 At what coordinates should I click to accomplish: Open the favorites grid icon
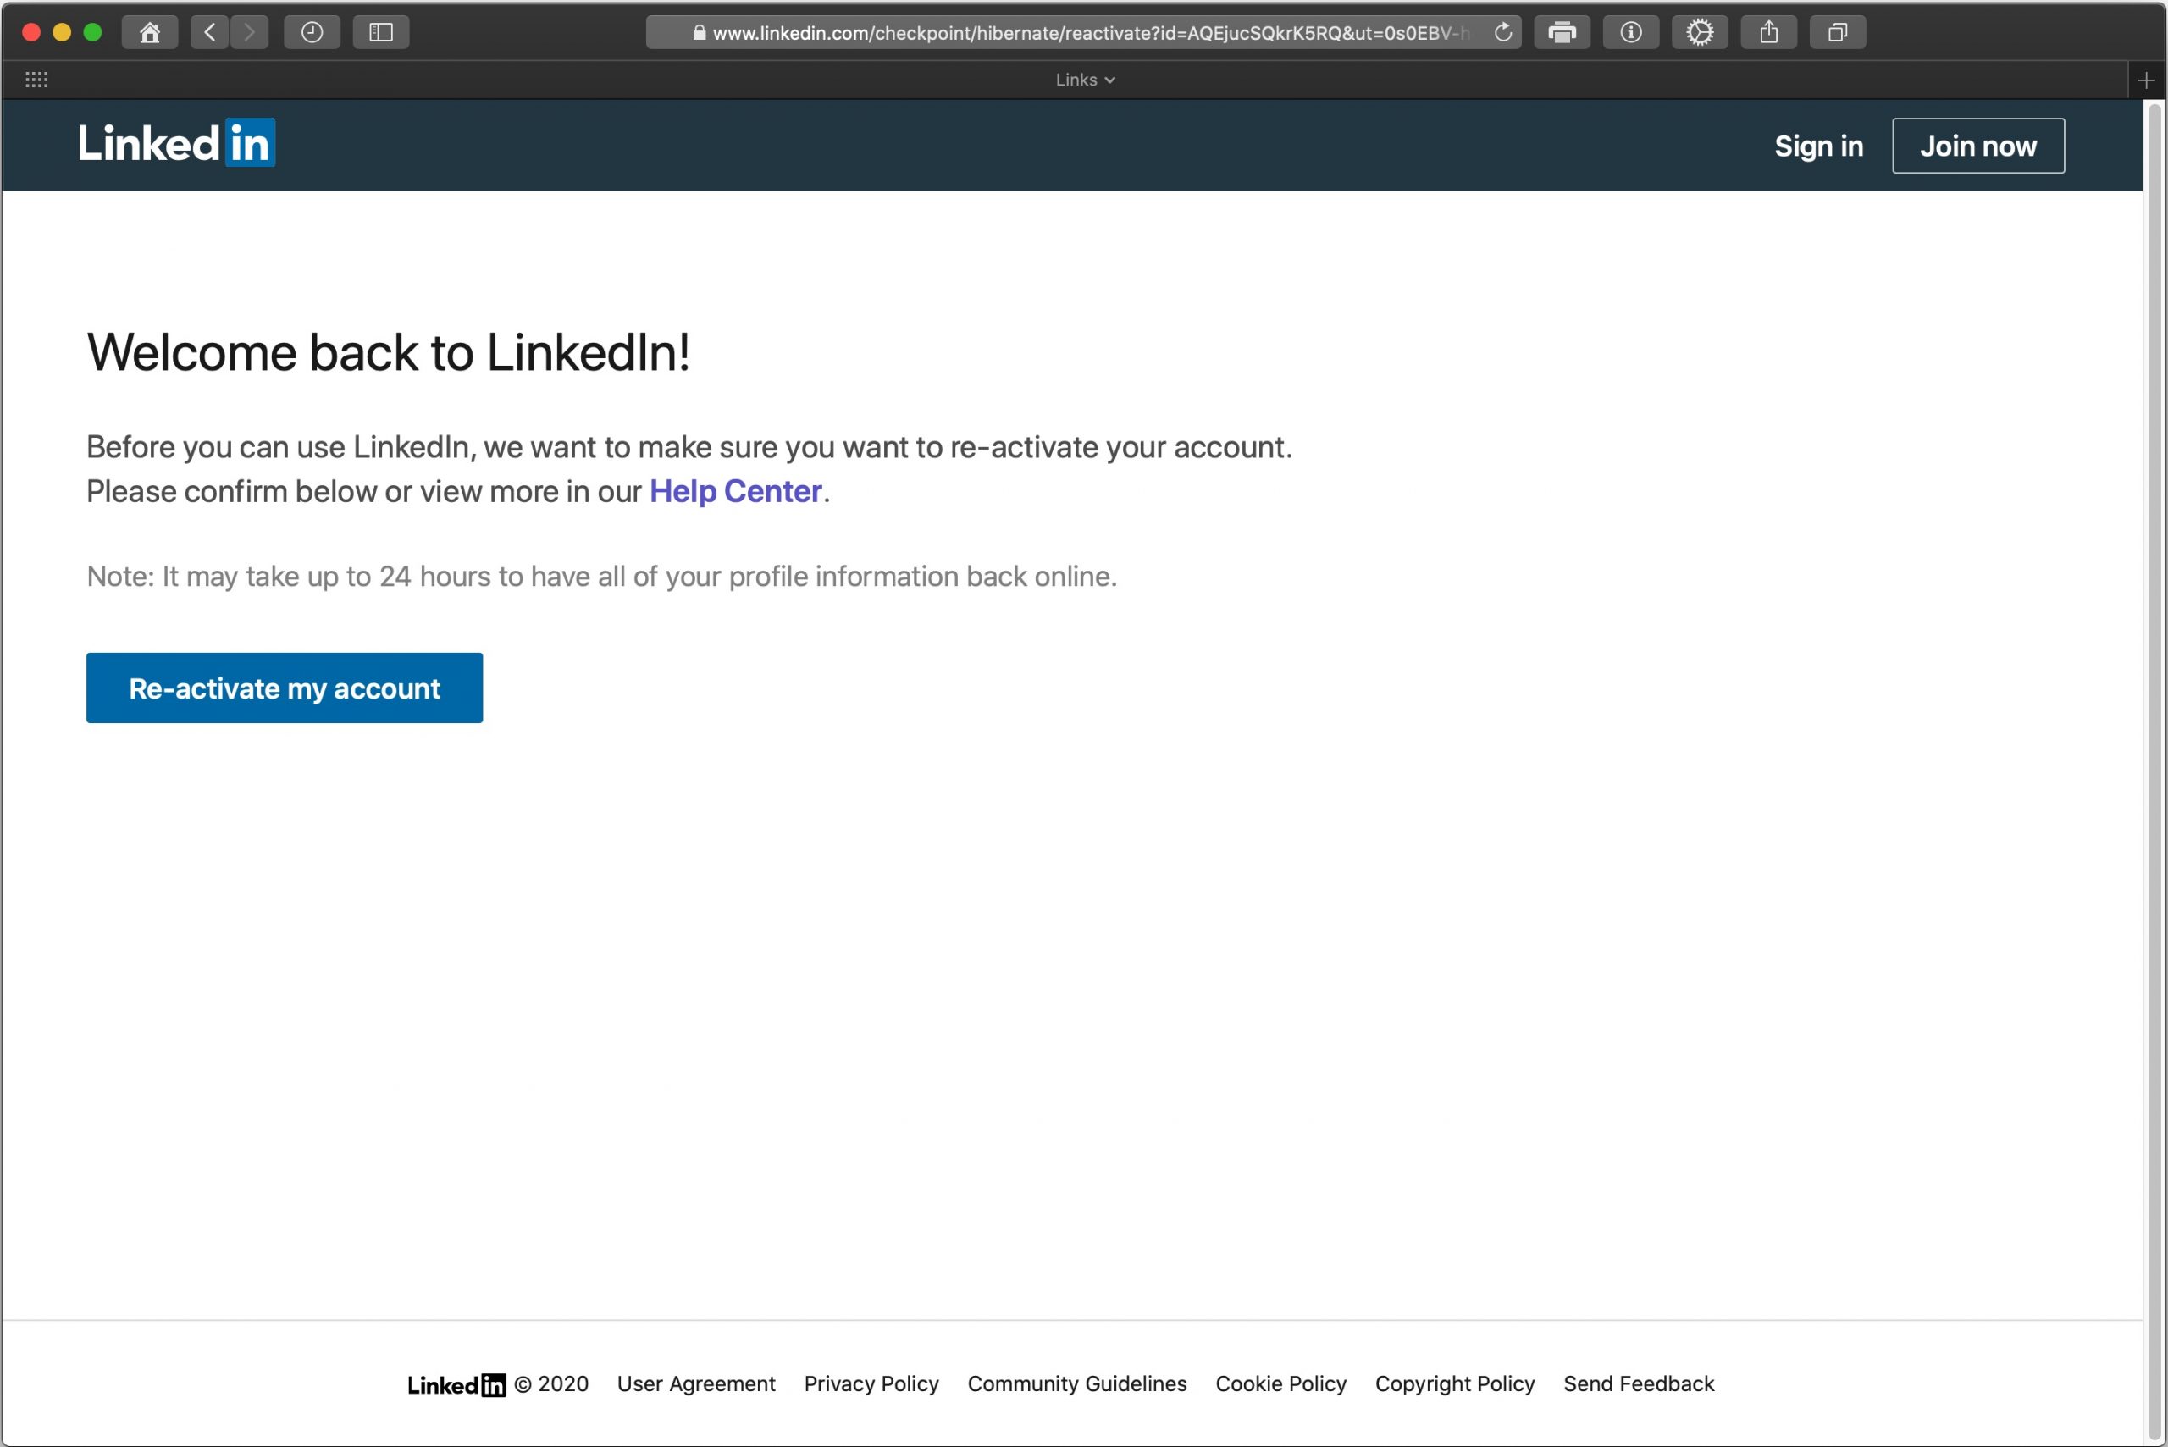pyautogui.click(x=37, y=80)
